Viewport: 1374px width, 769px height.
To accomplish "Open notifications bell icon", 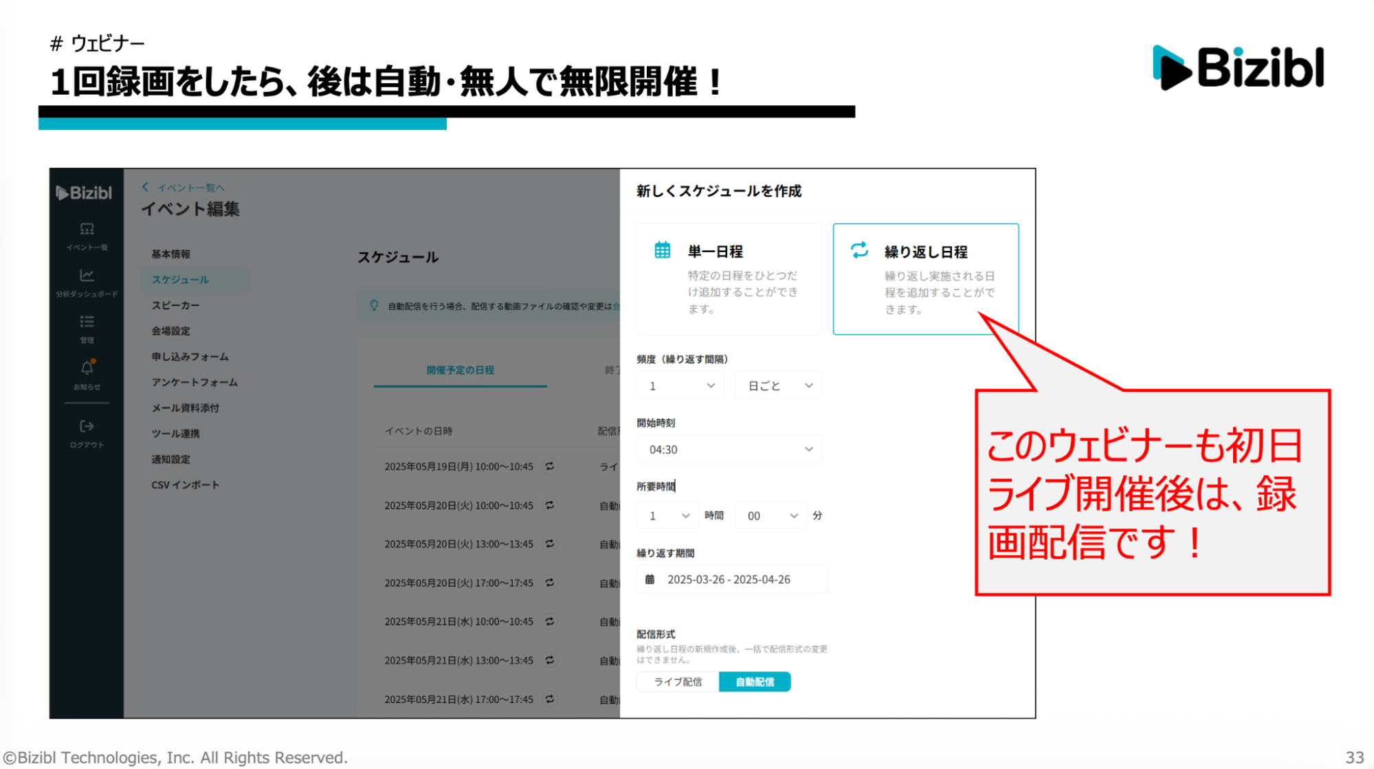I will [87, 368].
